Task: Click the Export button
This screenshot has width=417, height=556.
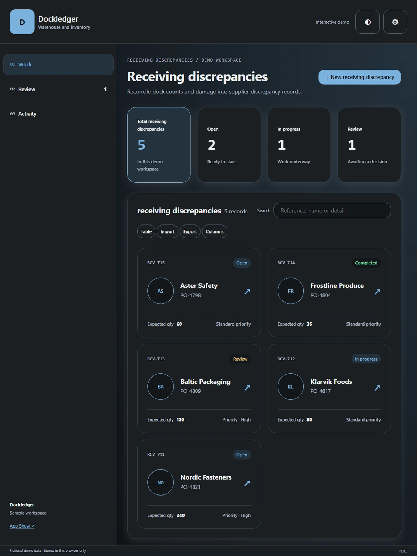Action: 190,231
